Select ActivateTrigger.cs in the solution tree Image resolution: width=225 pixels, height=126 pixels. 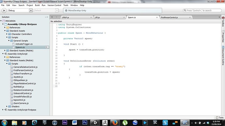point(24,44)
